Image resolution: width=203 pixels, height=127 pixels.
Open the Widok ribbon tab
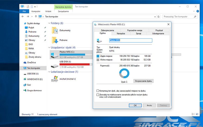(x=48, y=11)
